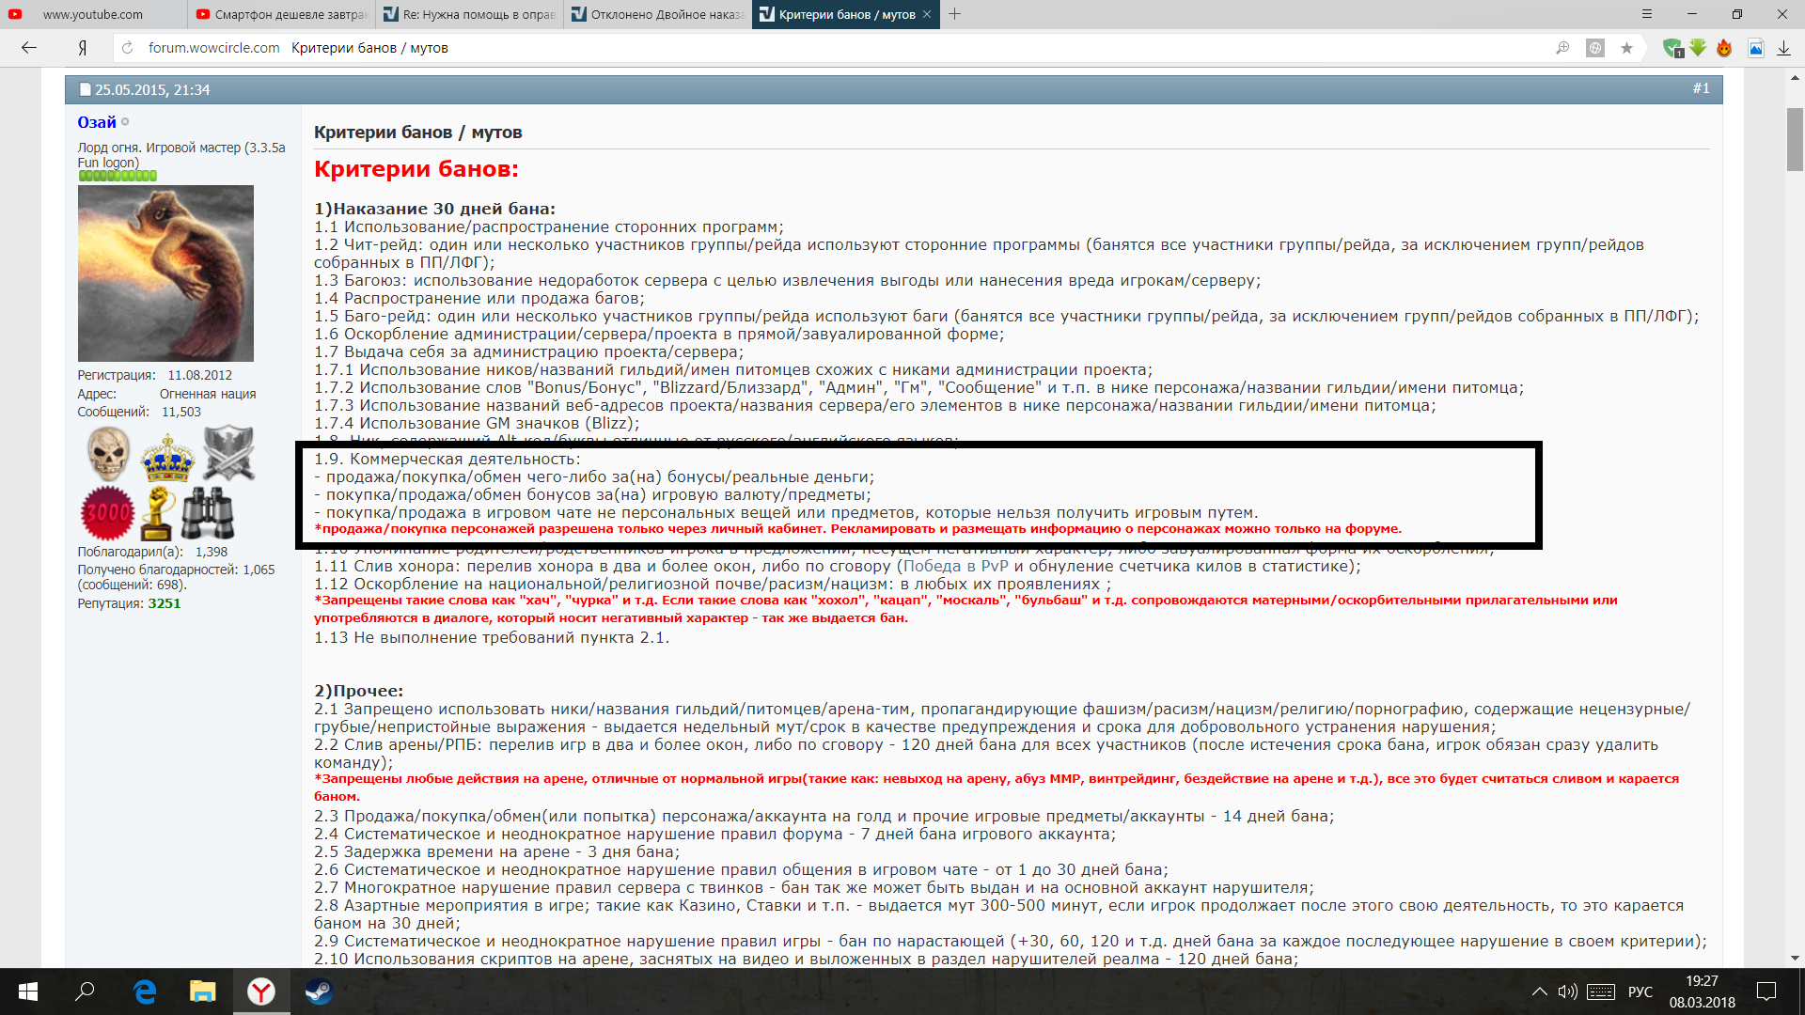This screenshot has height=1015, width=1805.
Task: Open browser downloads panel arrow
Action: 1783,48
